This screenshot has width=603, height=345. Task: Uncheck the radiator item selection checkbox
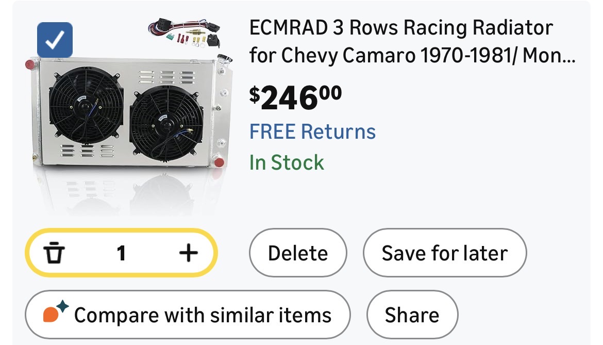(x=55, y=40)
